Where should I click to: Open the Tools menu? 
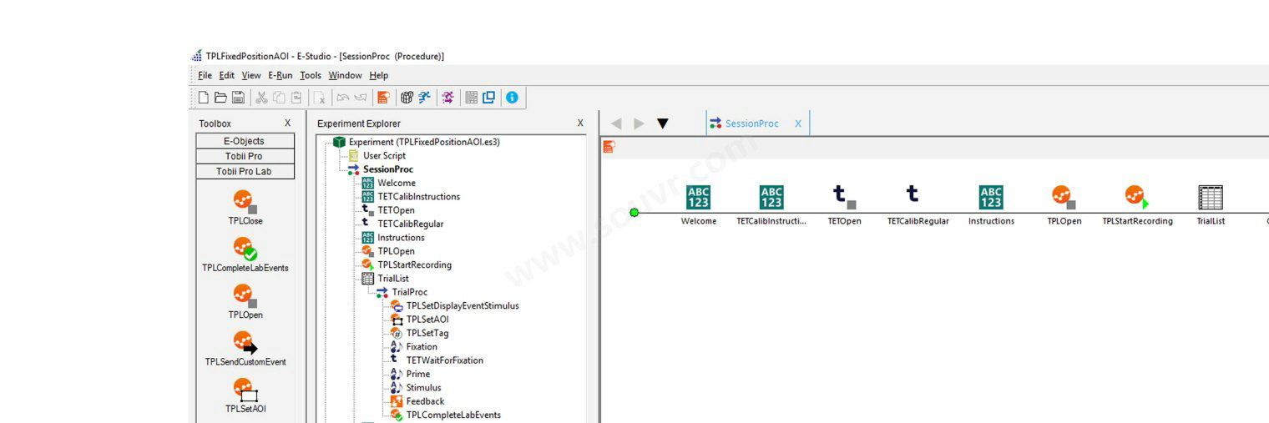[311, 75]
